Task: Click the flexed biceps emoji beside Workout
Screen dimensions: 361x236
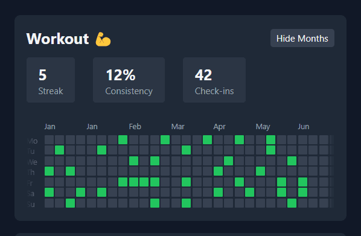Action: pyautogui.click(x=103, y=39)
